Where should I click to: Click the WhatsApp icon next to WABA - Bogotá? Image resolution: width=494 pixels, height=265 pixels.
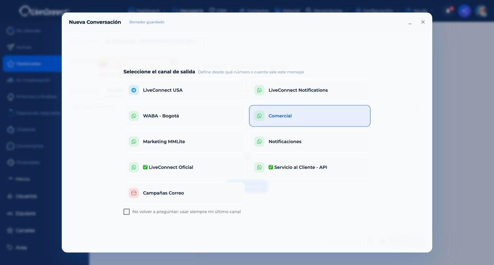coord(134,116)
